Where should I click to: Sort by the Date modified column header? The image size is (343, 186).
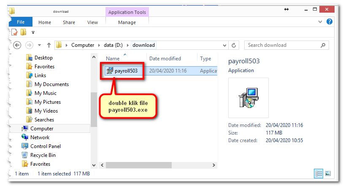[x=165, y=59]
